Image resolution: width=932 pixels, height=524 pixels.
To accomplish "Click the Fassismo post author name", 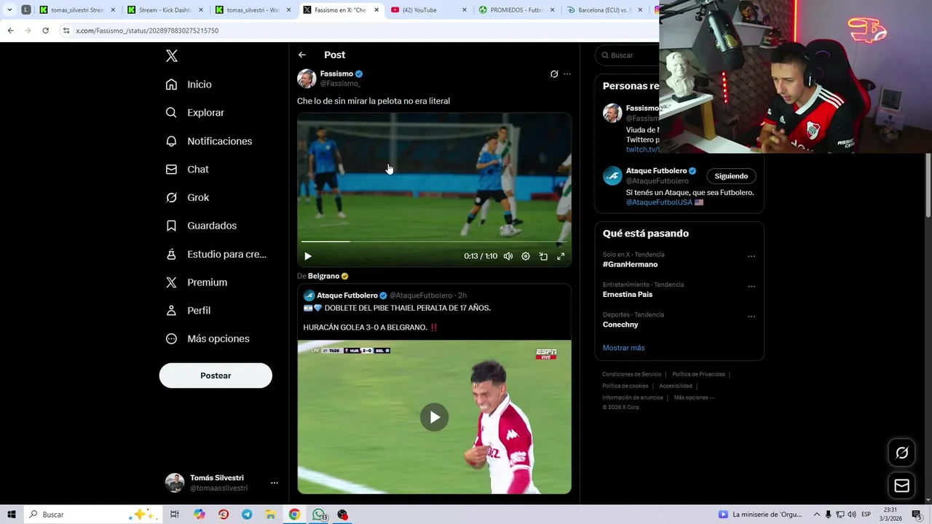I will pos(336,74).
